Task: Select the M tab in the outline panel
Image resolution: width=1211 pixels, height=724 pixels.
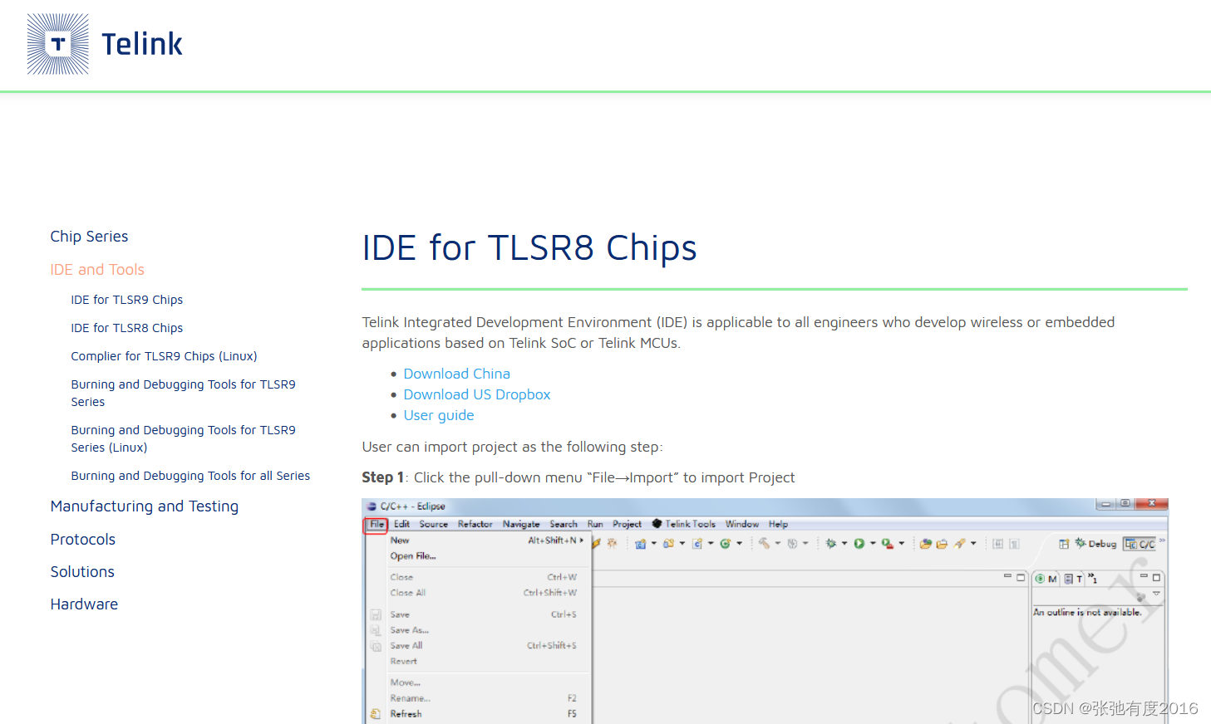Action: point(1046,579)
